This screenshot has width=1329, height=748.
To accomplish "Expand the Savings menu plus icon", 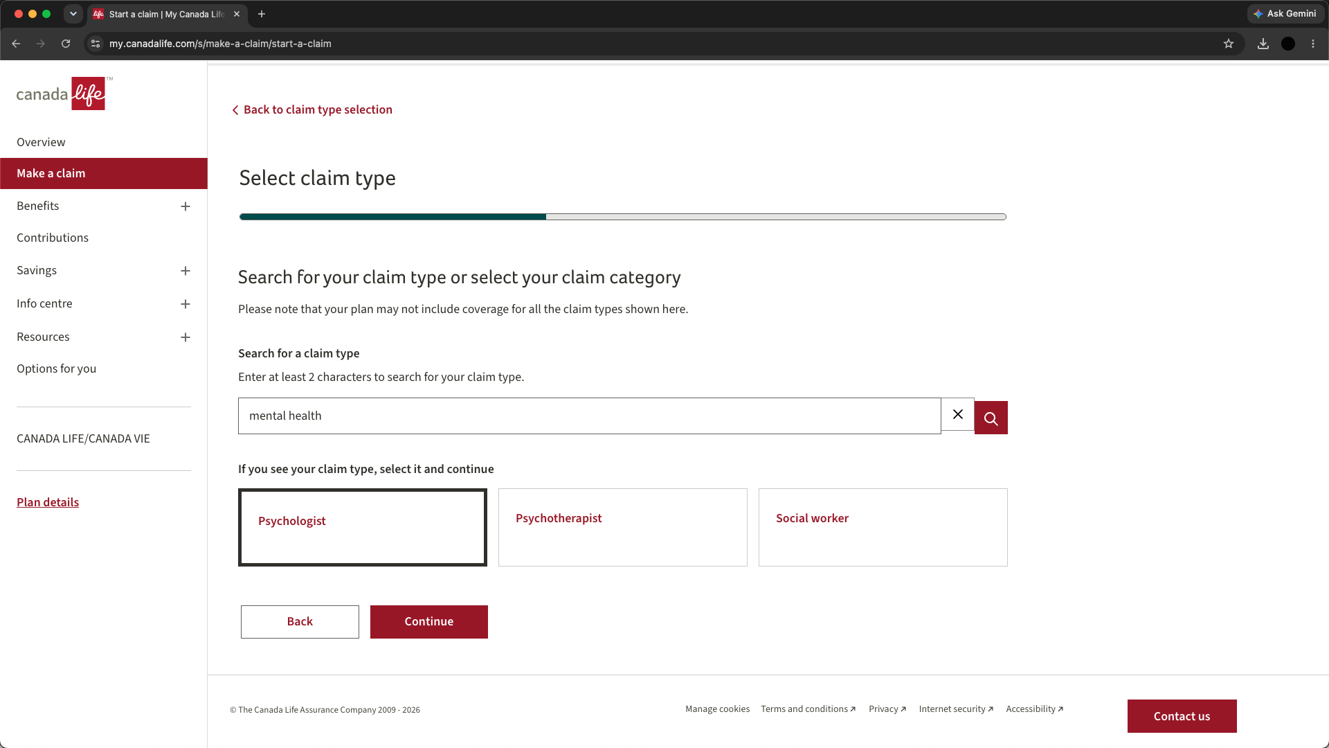I will [x=186, y=271].
